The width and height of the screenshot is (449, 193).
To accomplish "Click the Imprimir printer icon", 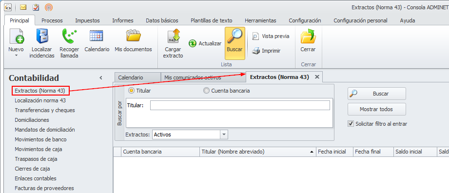I will pos(256,51).
